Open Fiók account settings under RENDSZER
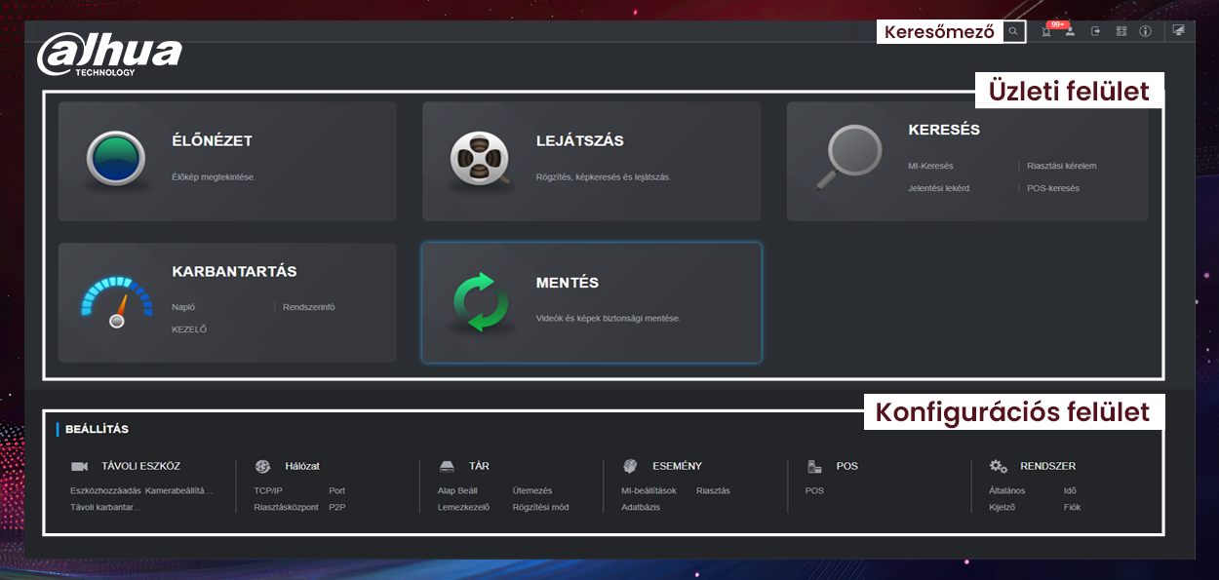 pyautogui.click(x=1072, y=507)
